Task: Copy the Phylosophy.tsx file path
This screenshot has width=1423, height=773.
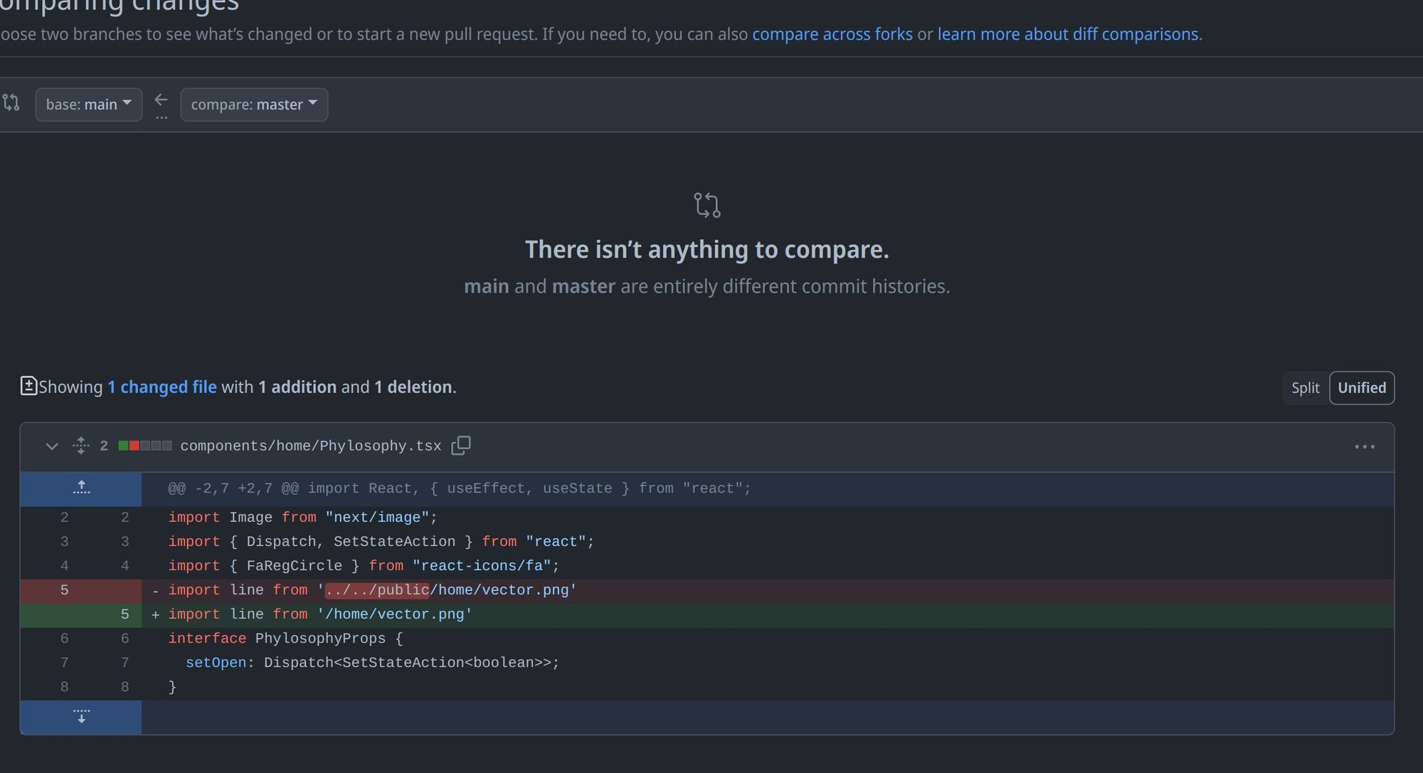Action: click(461, 446)
